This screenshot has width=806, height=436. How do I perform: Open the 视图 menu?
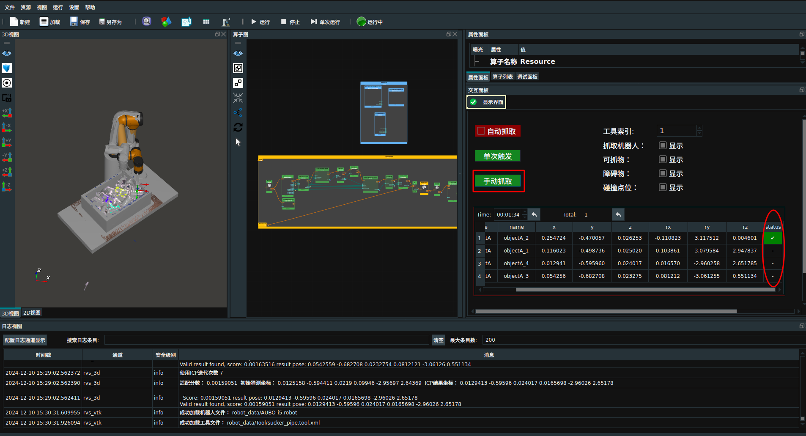[x=42, y=7]
